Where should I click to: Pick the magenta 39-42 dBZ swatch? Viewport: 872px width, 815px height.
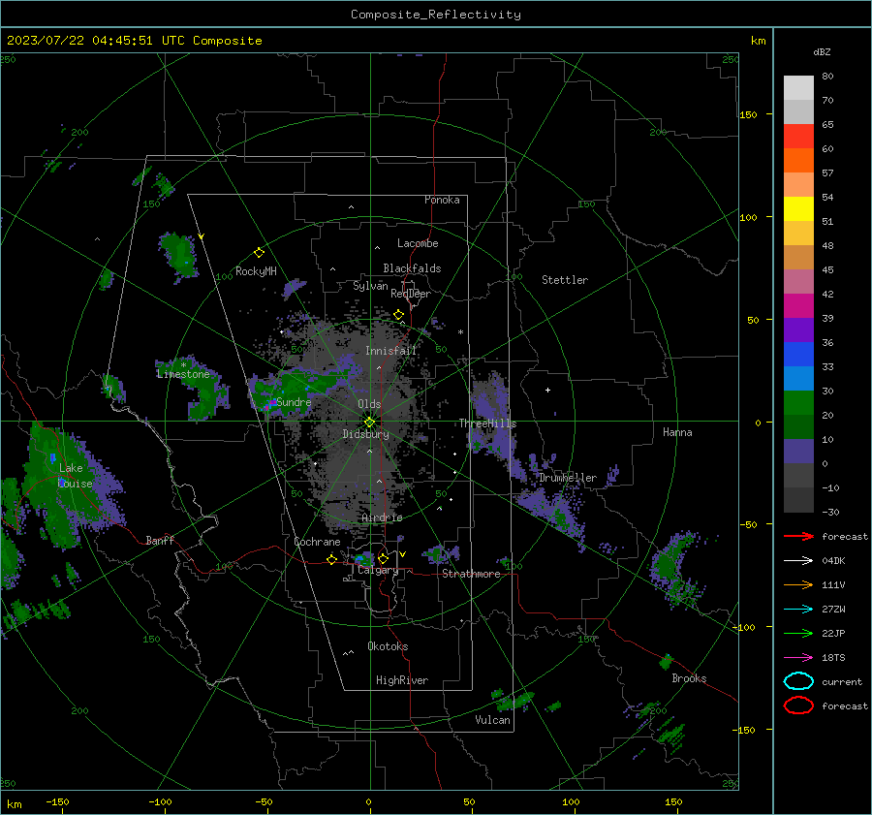pyautogui.click(x=798, y=306)
